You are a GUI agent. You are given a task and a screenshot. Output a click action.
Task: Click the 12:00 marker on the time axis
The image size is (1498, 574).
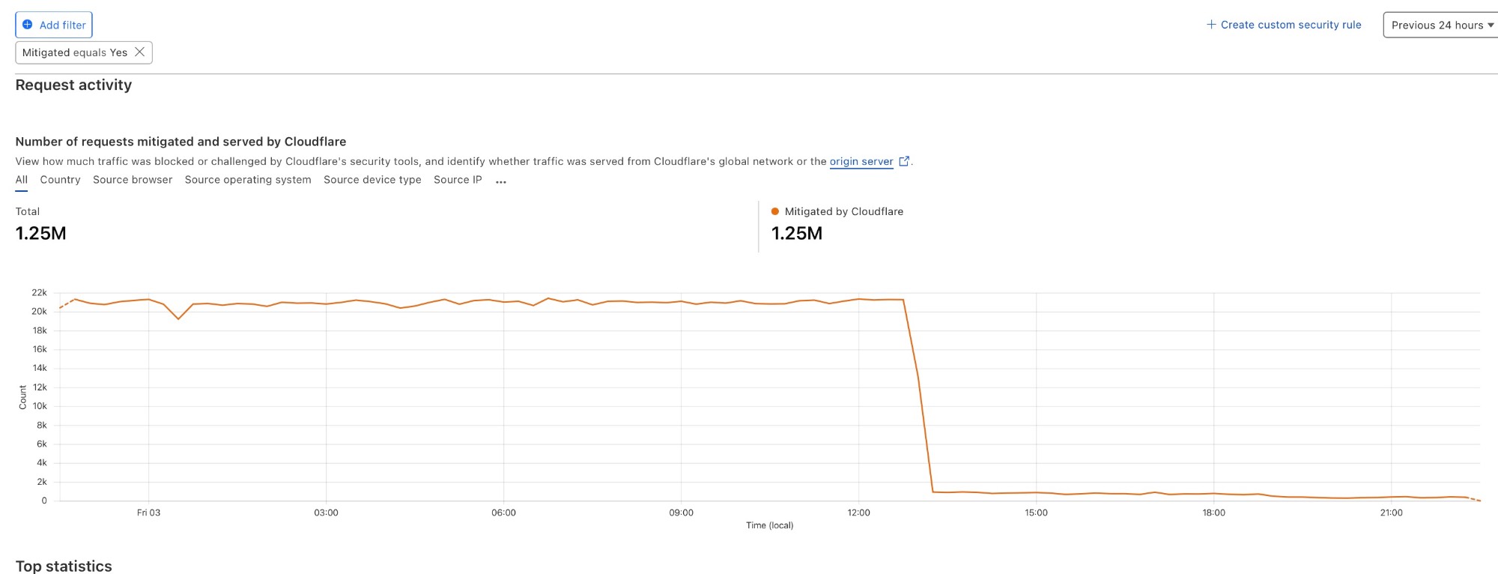(x=858, y=513)
